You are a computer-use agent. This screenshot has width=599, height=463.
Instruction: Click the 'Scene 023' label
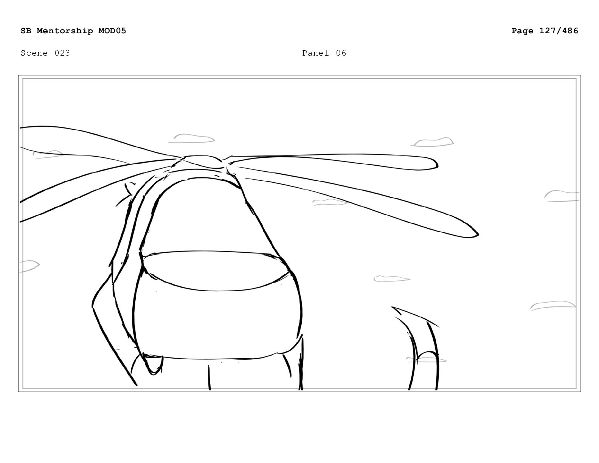(45, 53)
